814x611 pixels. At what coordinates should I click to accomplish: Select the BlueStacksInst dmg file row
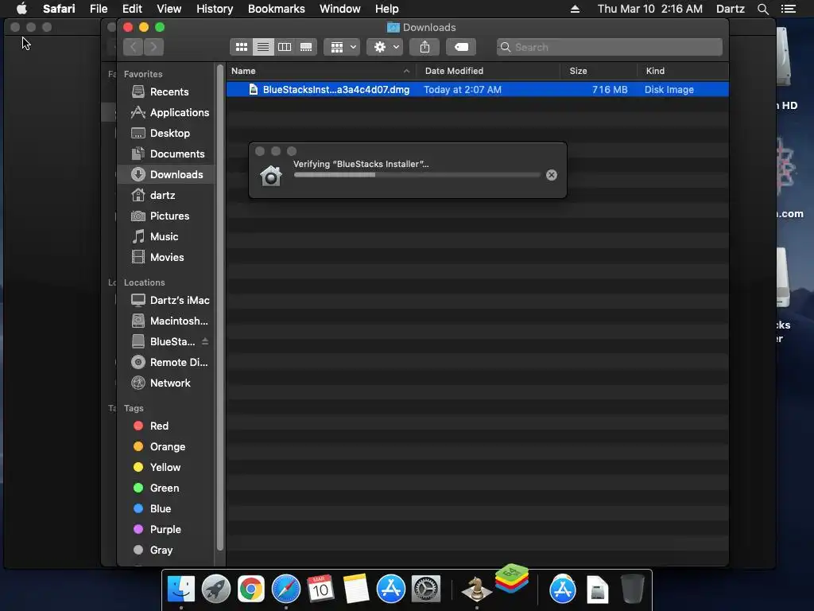coord(477,89)
